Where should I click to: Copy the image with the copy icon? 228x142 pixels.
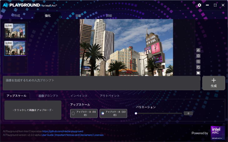[198, 67]
